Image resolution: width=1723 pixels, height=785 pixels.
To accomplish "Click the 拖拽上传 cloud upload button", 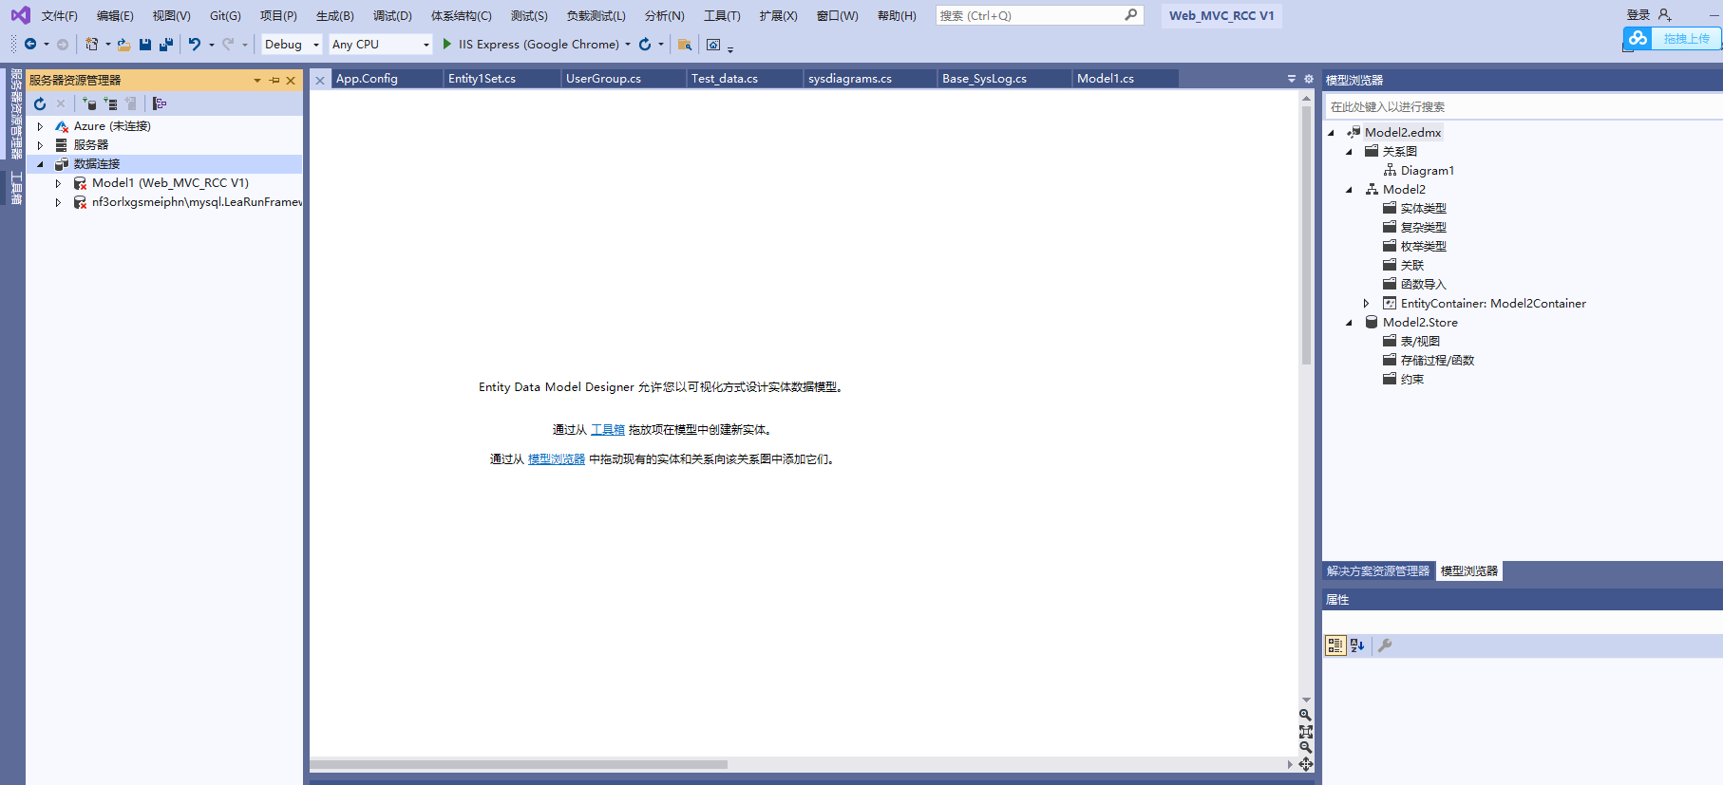I will click(x=1674, y=38).
